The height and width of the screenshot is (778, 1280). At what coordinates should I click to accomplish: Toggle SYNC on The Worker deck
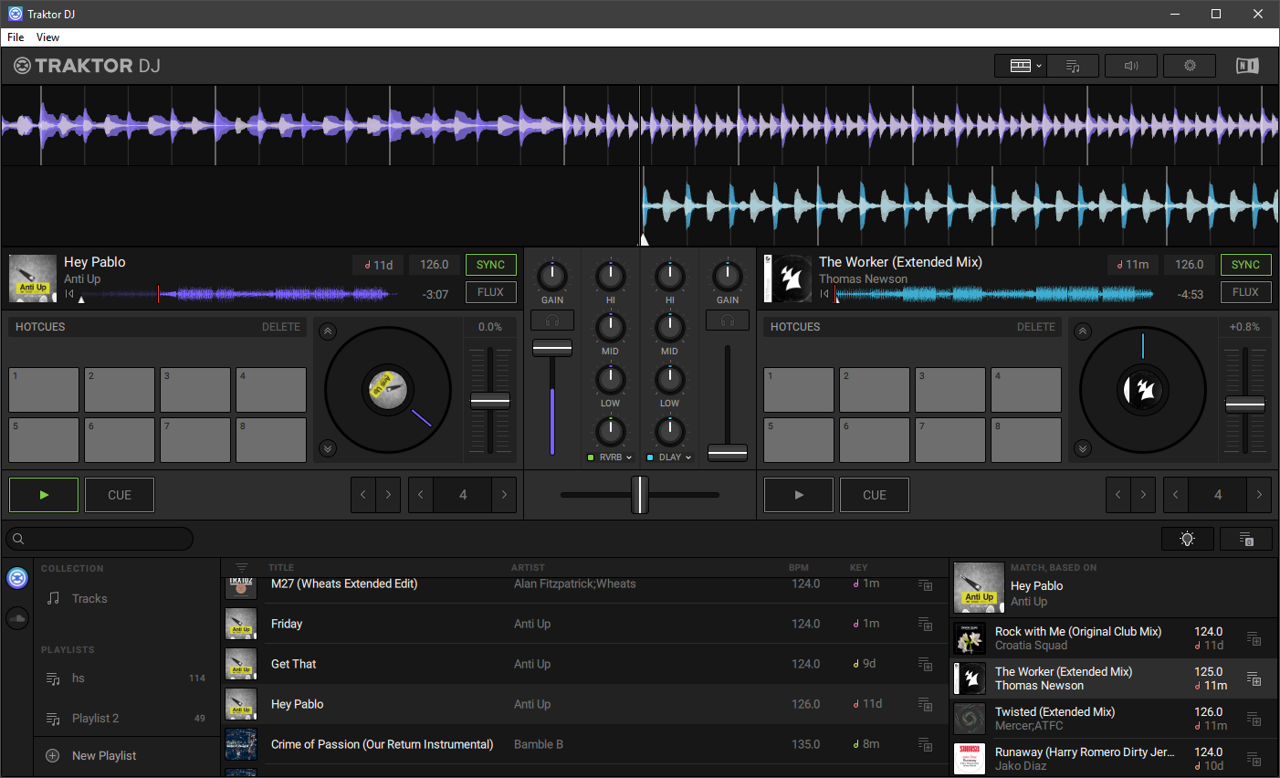point(1245,265)
